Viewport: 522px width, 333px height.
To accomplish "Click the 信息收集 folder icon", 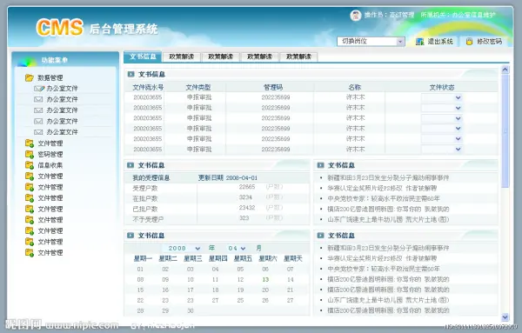I will 30,165.
